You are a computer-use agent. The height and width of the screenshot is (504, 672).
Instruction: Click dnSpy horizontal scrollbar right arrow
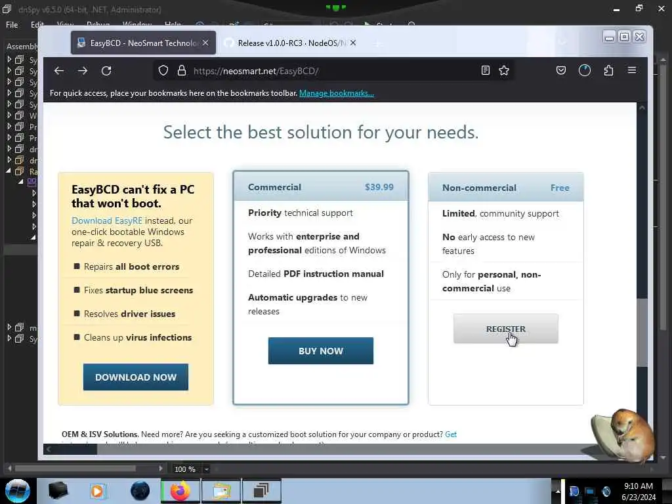coord(161,469)
